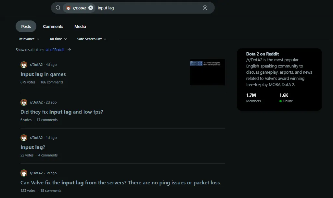Remove the r/DotA2 search scope chip
Viewport: 333px width, 198px height.
[x=91, y=8]
